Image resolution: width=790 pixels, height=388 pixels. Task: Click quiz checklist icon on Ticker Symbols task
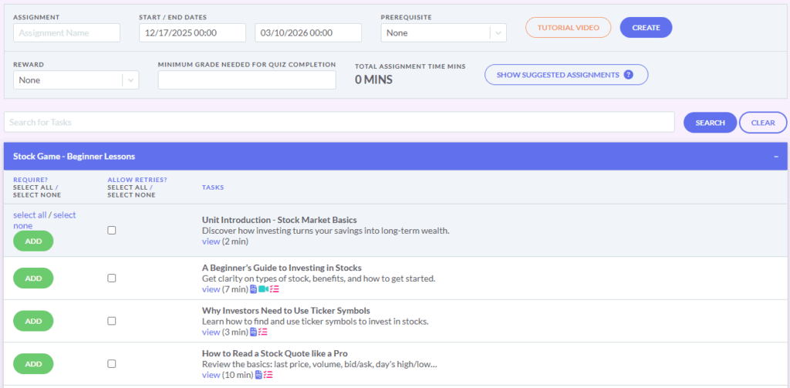(264, 332)
